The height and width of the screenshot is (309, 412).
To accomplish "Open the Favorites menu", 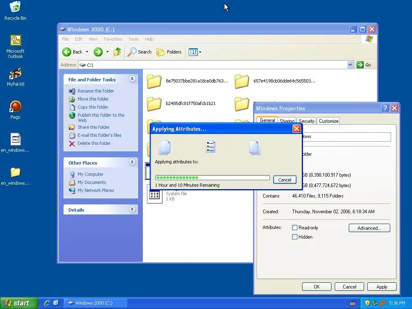I will pos(113,39).
